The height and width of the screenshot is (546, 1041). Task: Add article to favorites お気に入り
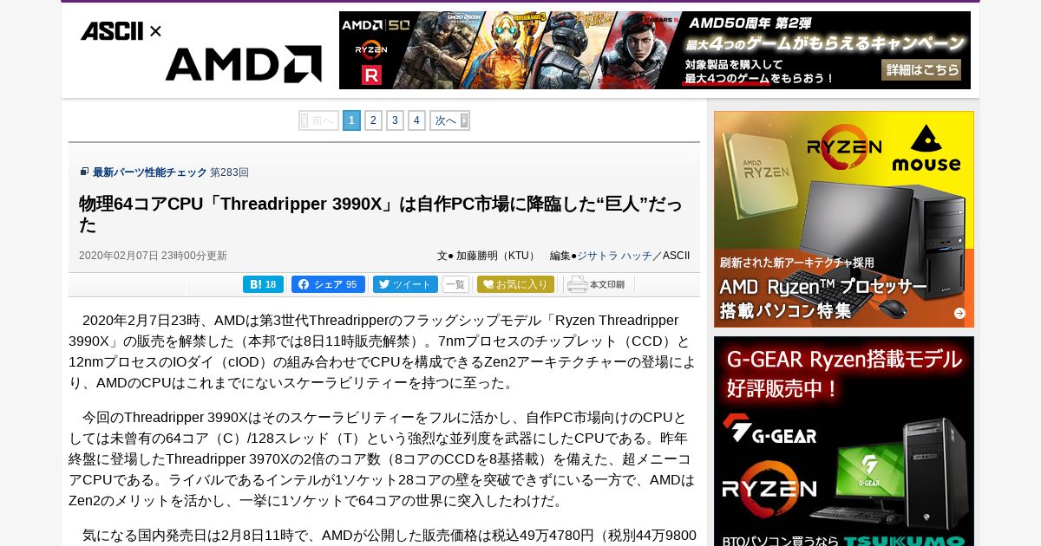(515, 284)
